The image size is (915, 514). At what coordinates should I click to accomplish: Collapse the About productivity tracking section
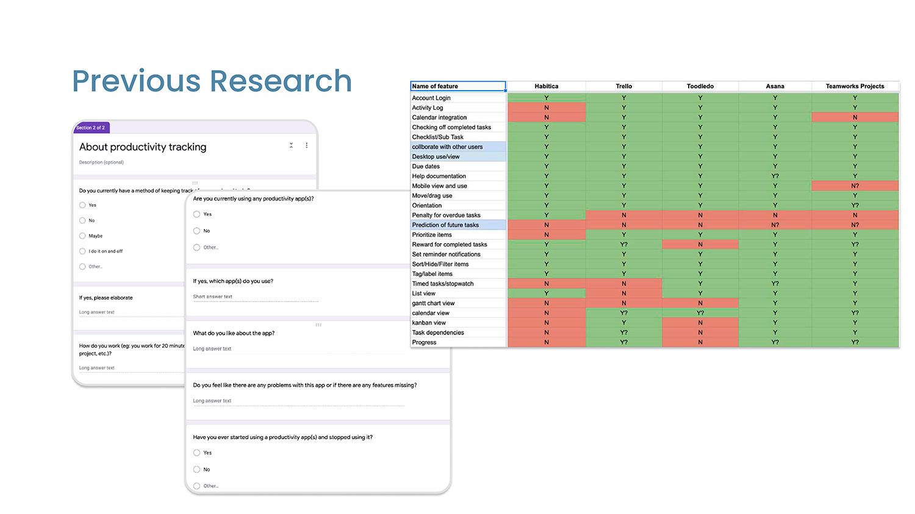291,146
